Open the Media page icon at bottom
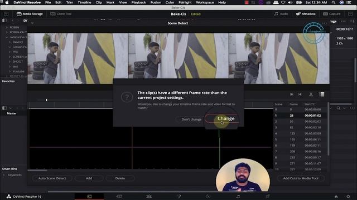Image resolution: width=357 pixels, height=200 pixels. coord(89,196)
